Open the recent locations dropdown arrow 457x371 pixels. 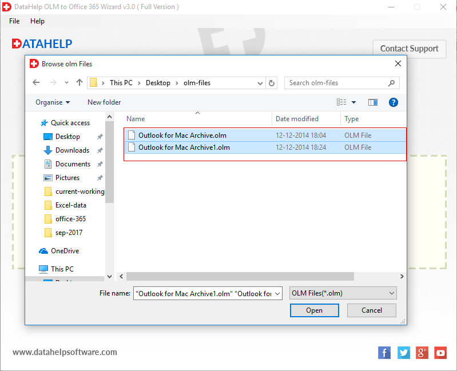(67, 83)
